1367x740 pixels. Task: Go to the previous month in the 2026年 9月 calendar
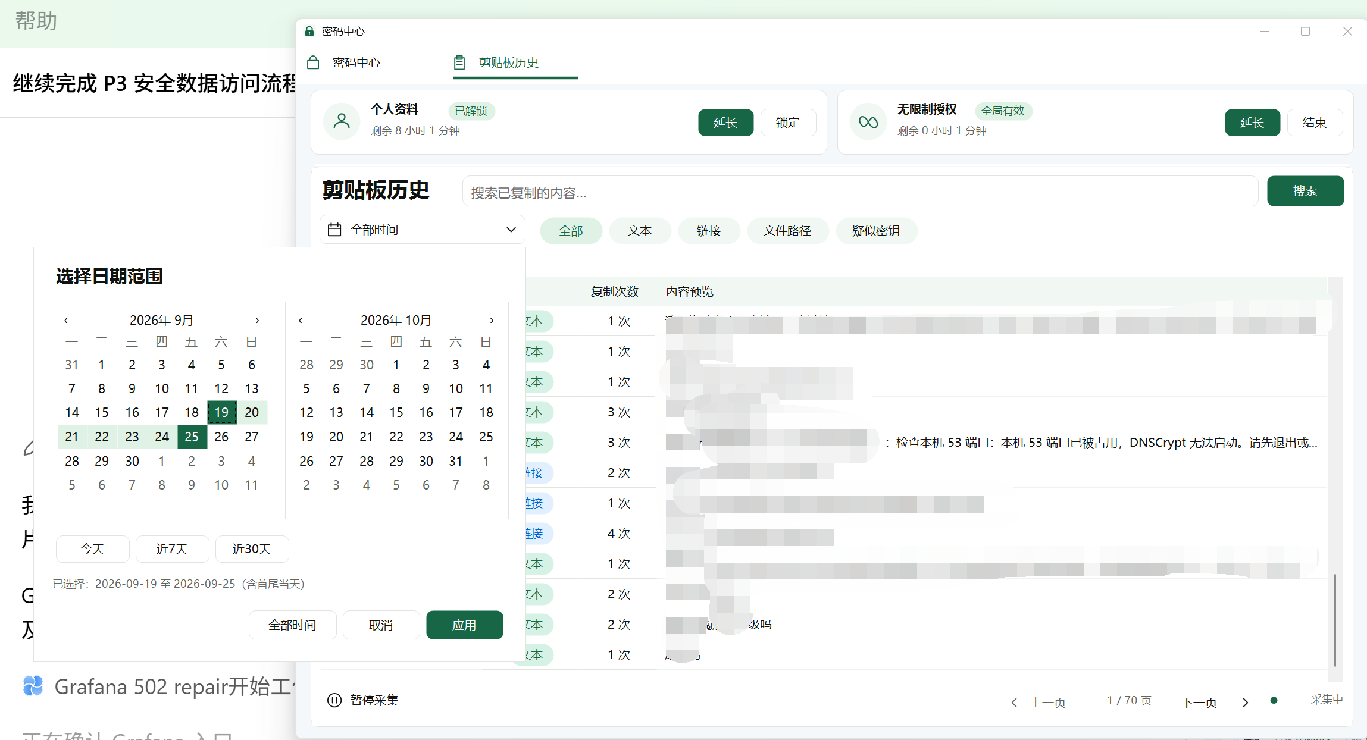coord(66,321)
